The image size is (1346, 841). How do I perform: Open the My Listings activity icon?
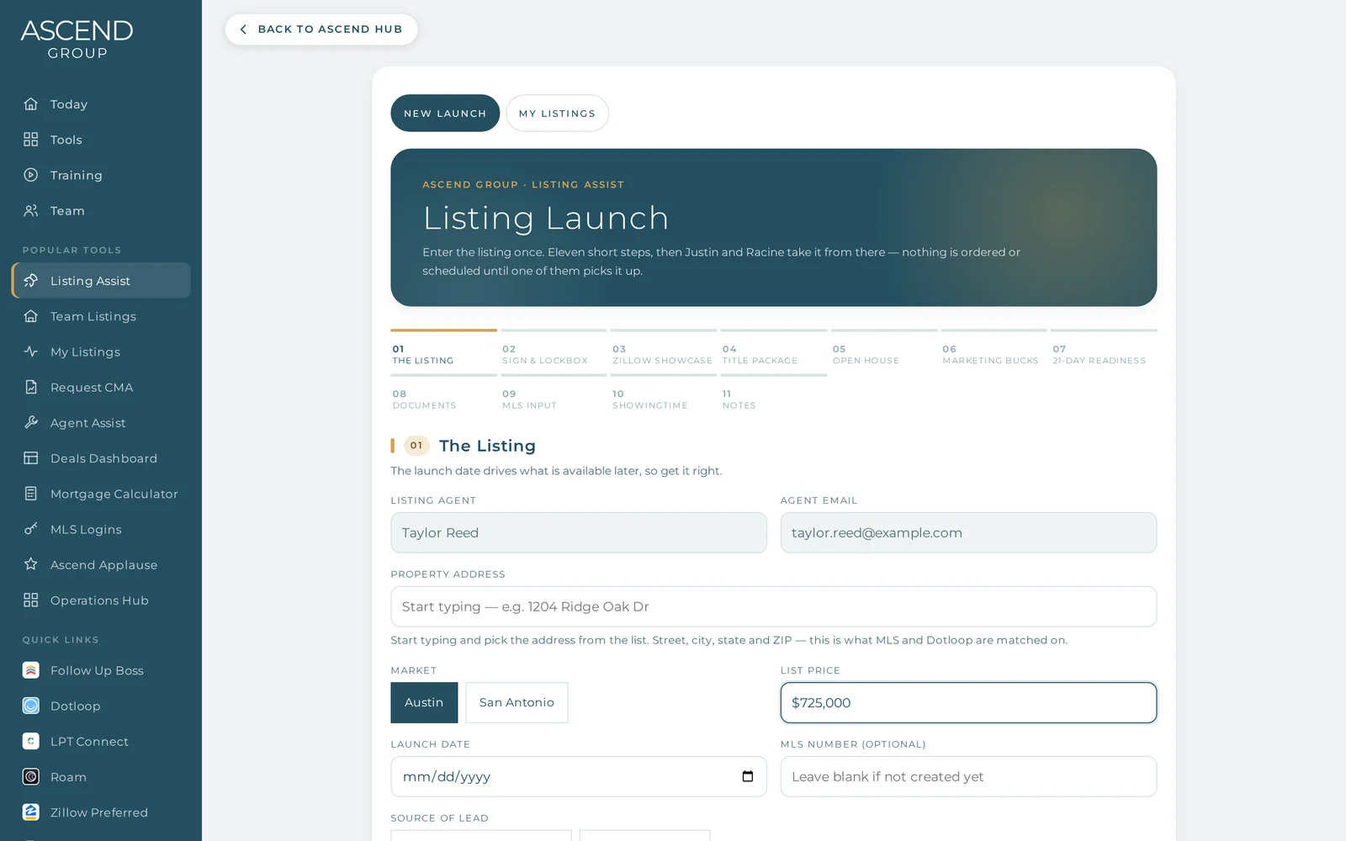point(31,352)
